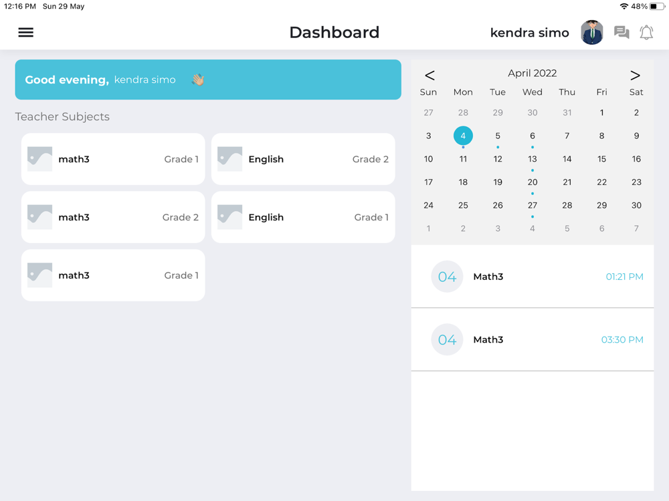This screenshot has height=501, width=669.
Task: Click the Good evening greeting banner
Action: (208, 79)
